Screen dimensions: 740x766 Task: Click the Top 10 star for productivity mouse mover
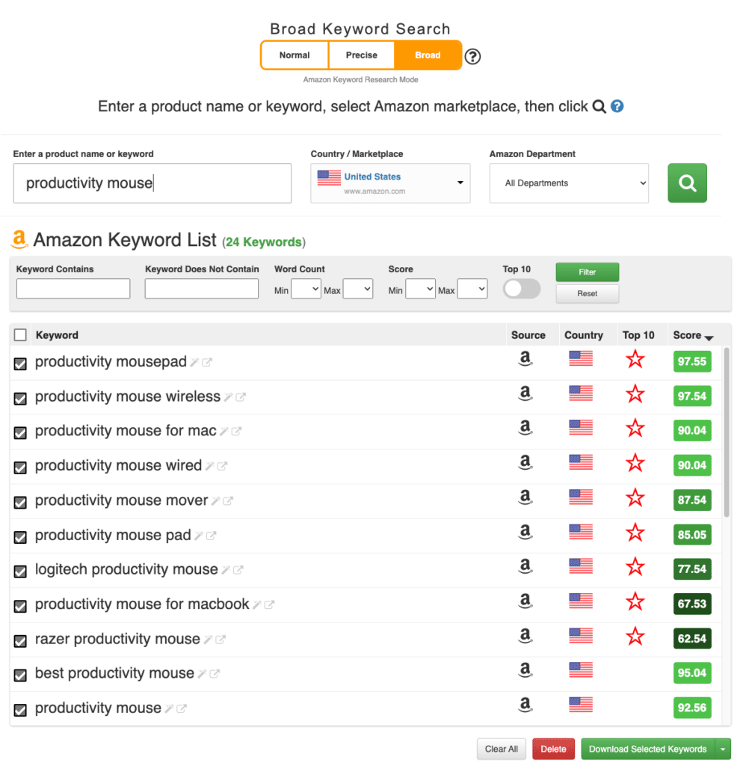pos(635,498)
